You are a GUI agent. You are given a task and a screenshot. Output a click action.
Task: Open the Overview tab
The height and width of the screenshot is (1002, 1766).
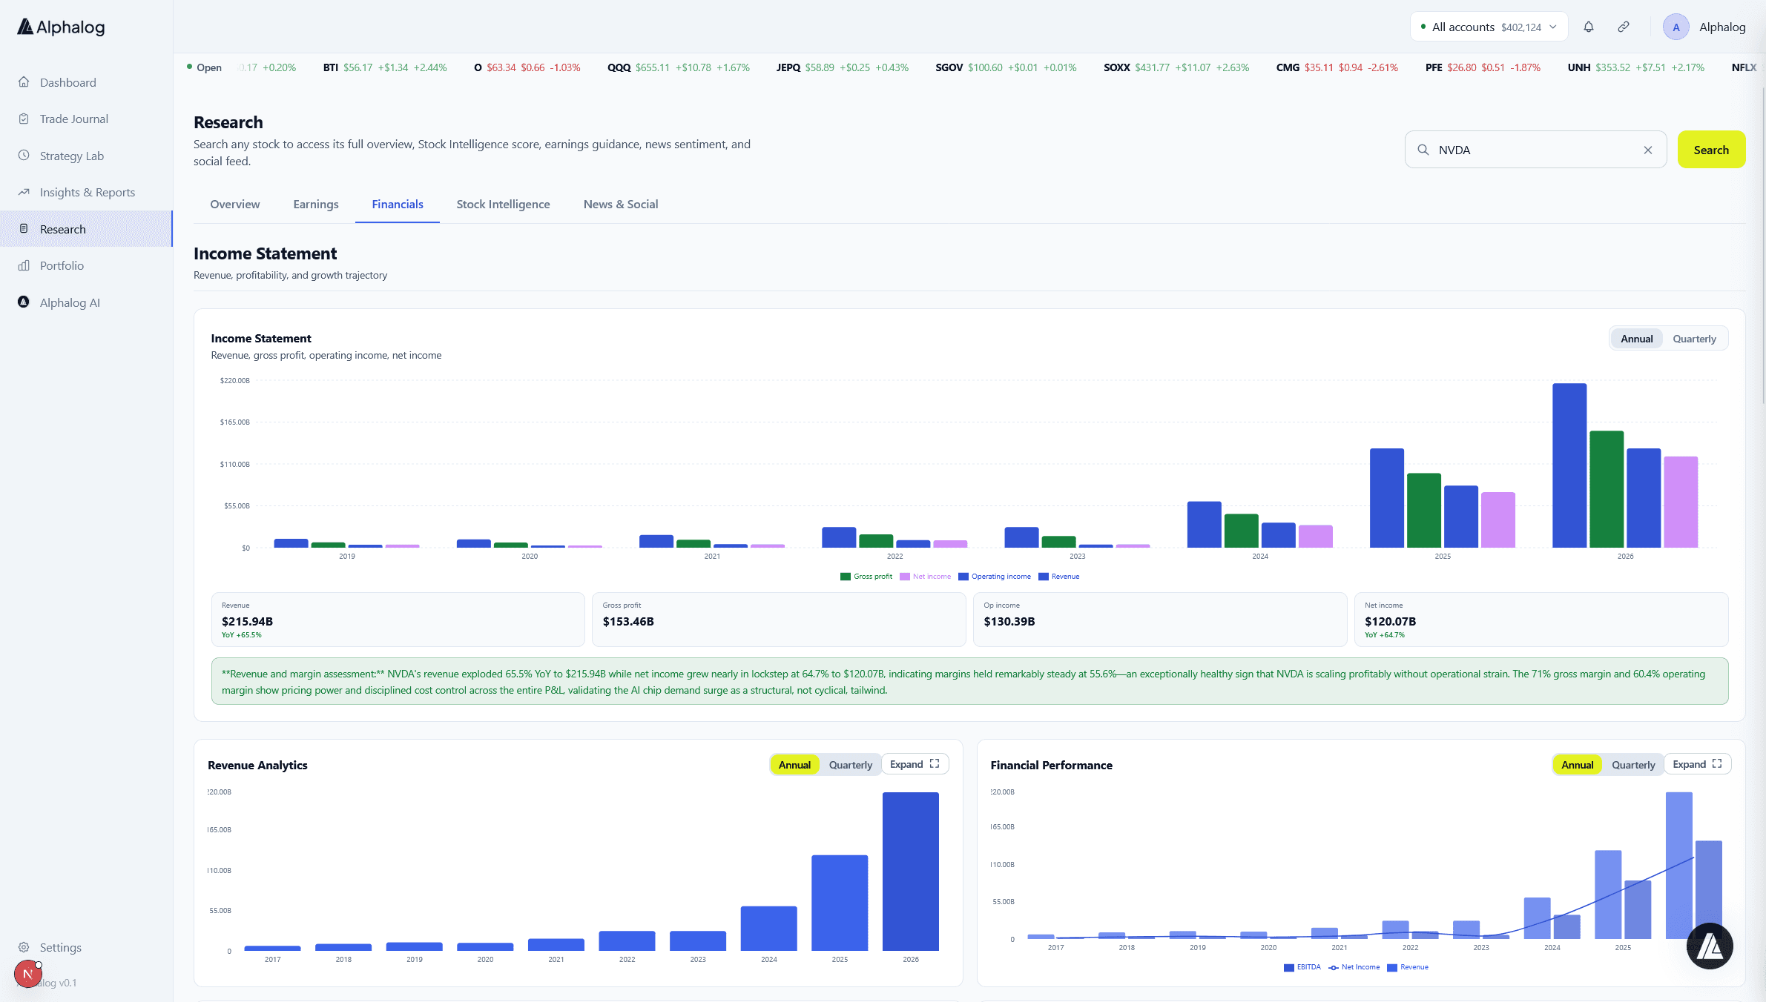(234, 205)
